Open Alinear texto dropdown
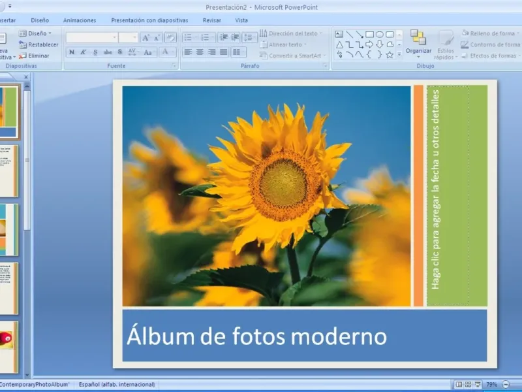 pyautogui.click(x=283, y=44)
